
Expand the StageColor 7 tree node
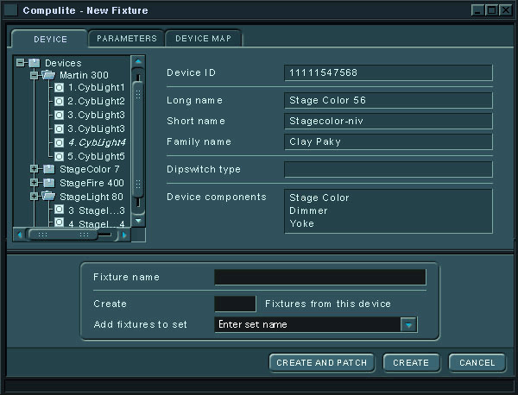pos(34,169)
